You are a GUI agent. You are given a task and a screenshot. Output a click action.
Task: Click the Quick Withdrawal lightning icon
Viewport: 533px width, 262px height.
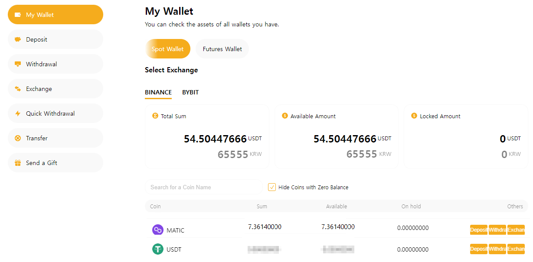click(18, 113)
